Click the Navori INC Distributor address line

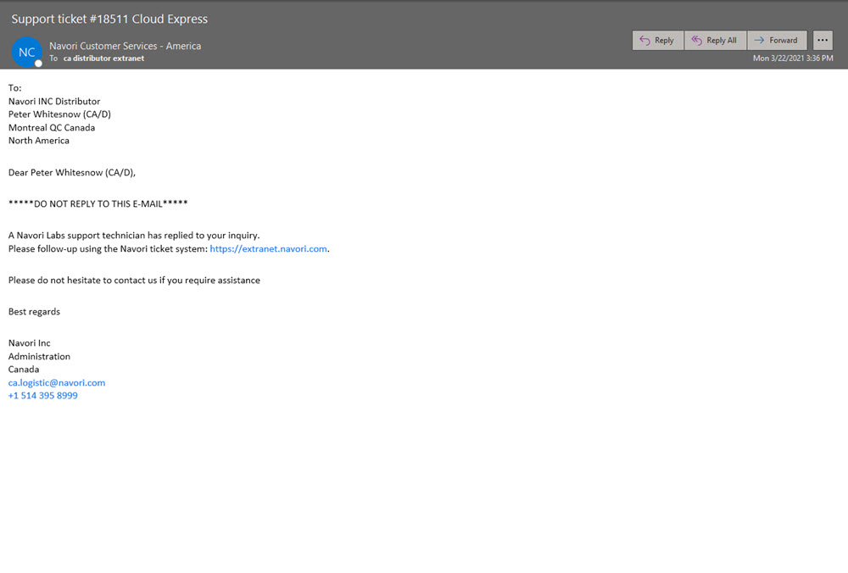coord(54,102)
